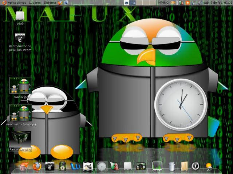Open the red building dock icon
The width and height of the screenshot is (233, 174).
pos(24,166)
